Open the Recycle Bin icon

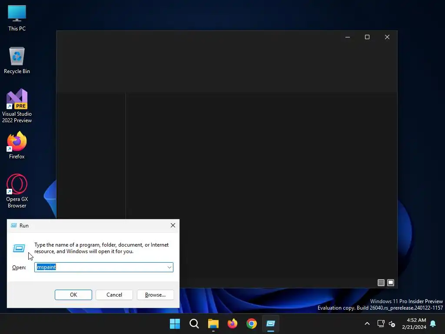(x=17, y=60)
